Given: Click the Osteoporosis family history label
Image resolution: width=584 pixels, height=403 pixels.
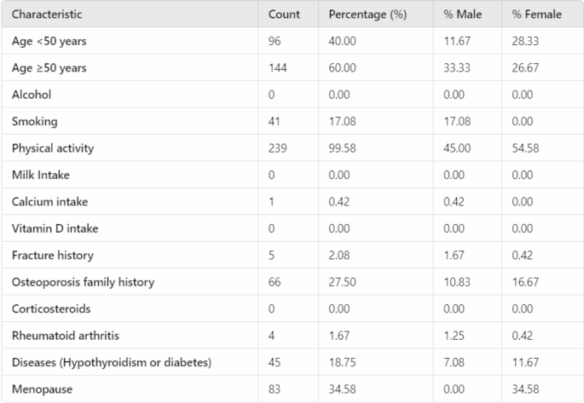Looking at the screenshot, I should [x=82, y=282].
